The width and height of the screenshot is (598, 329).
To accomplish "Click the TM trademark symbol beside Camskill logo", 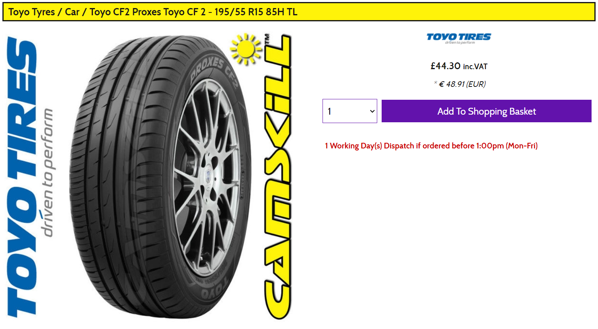I will tap(267, 40).
